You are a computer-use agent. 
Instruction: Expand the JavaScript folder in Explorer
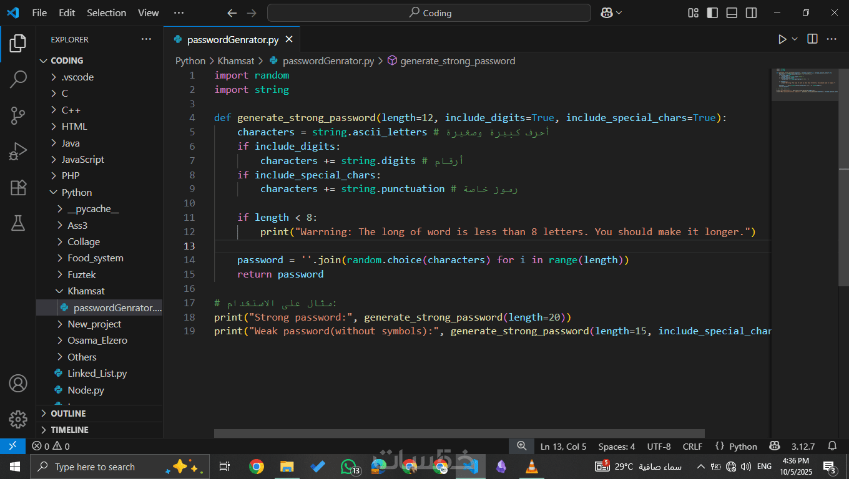pos(82,160)
